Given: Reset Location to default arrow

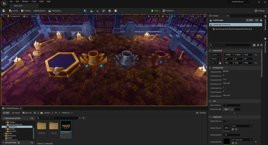Looking at the screenshot, I should click(256, 55).
